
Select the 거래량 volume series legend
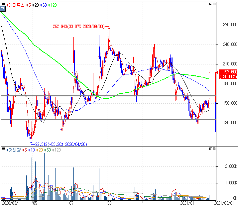pos(14,150)
